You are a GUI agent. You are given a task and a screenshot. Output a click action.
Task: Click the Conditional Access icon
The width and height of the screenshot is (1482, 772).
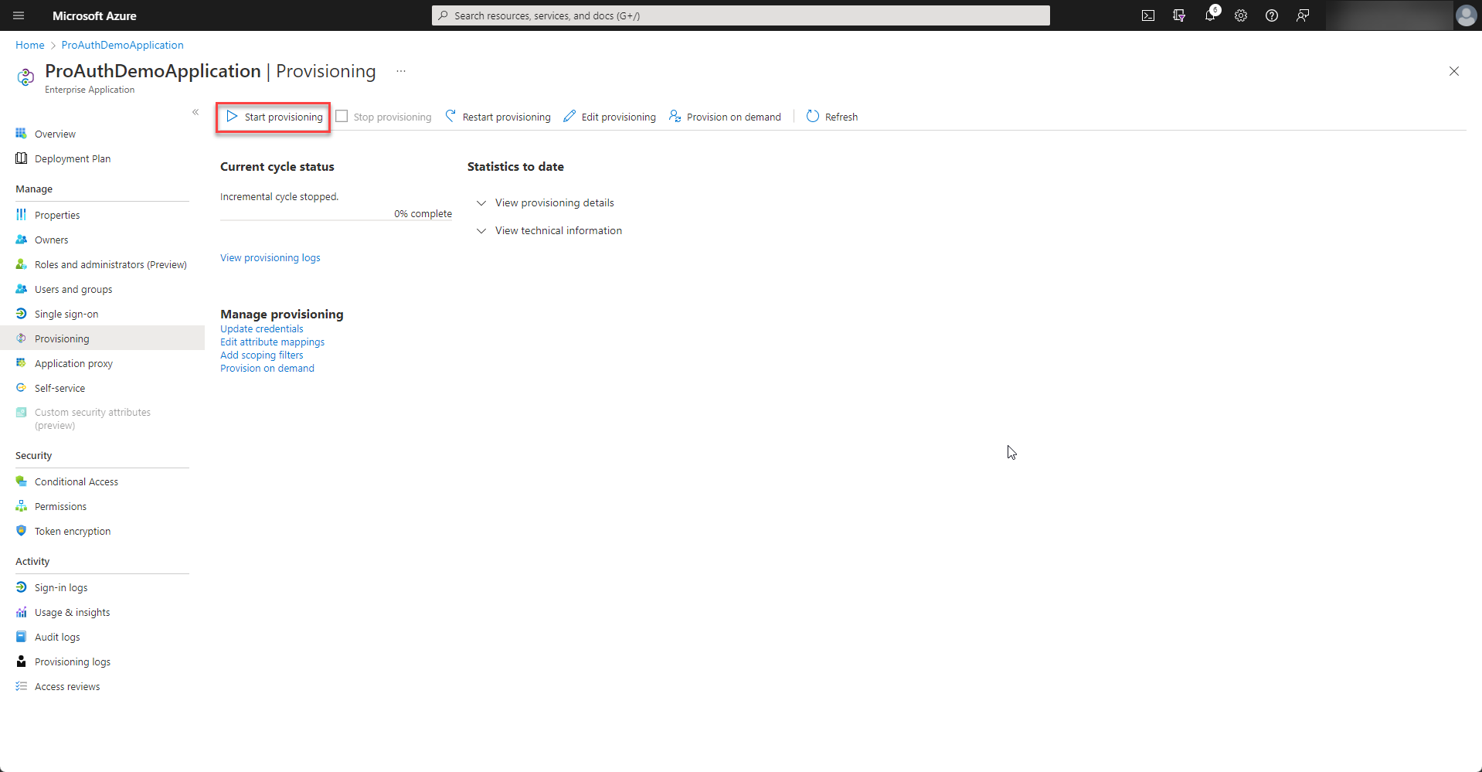point(22,481)
